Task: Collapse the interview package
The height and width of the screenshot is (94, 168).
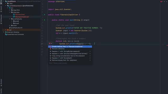Action: (x=10, y=12)
